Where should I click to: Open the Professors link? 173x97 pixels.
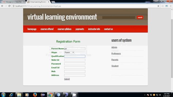click(x=116, y=53)
